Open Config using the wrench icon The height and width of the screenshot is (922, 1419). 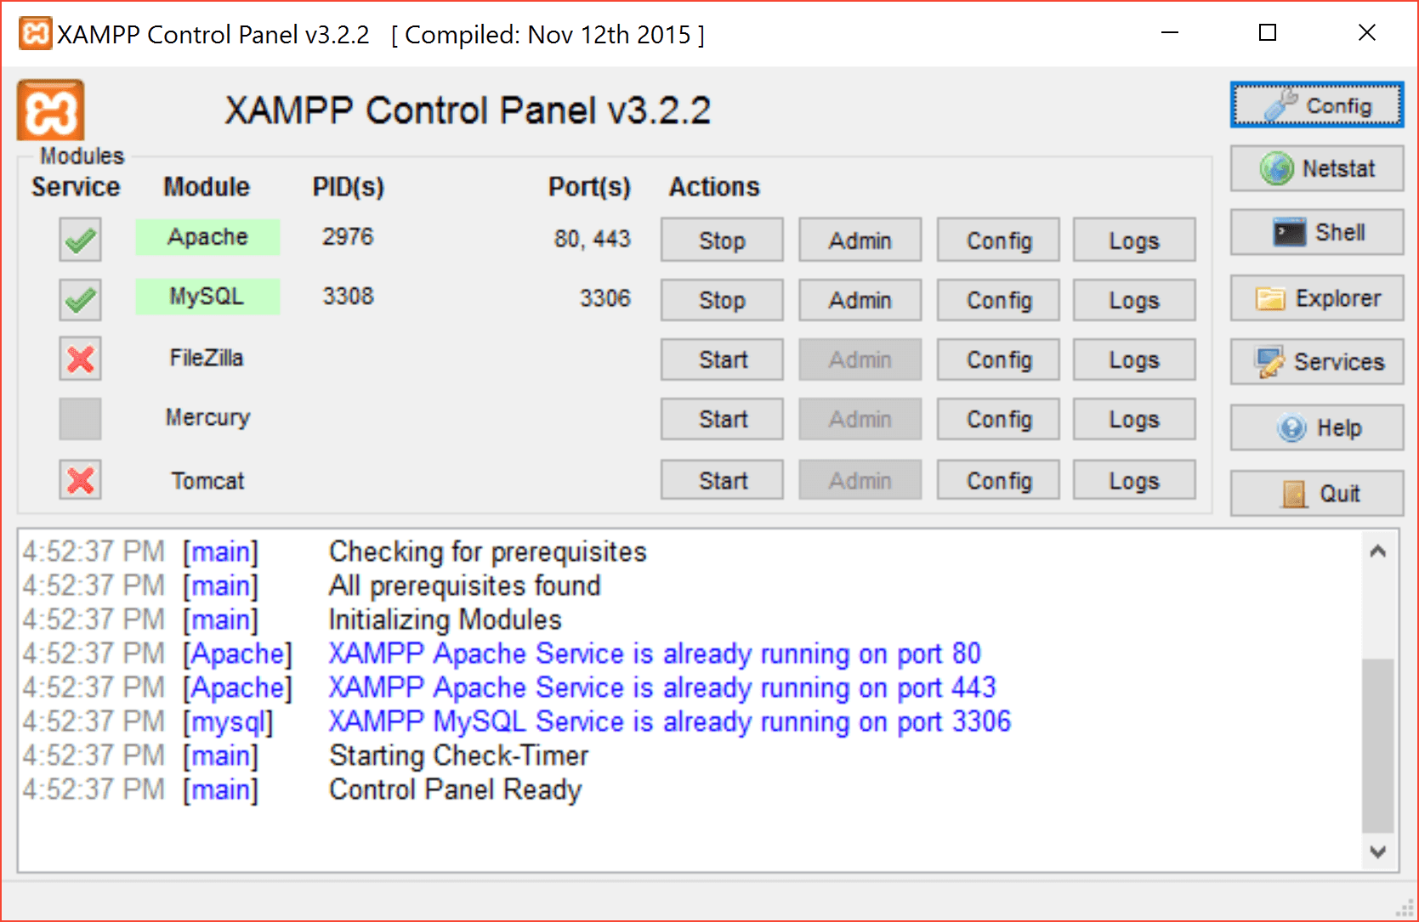tap(1315, 105)
